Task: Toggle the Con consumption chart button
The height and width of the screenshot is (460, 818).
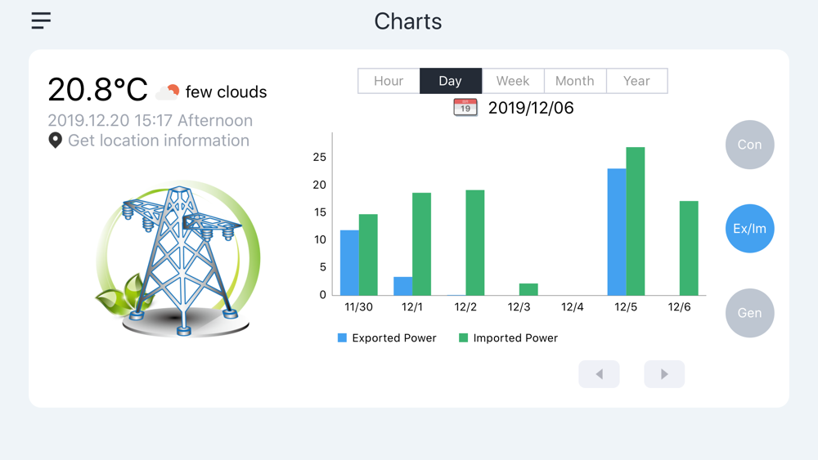Action: click(x=749, y=145)
